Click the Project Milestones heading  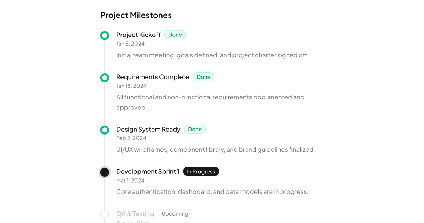tap(136, 15)
